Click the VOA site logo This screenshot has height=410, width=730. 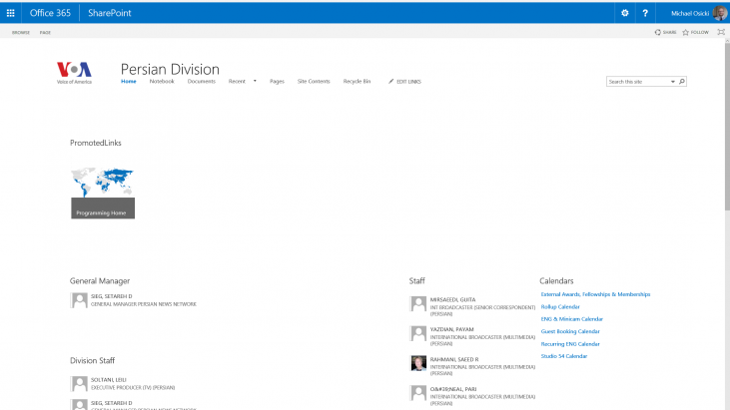coord(74,73)
